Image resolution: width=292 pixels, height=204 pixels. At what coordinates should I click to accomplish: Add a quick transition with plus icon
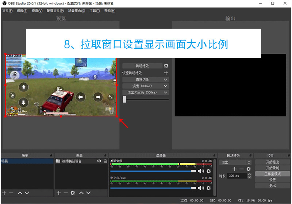click(x=166, y=73)
